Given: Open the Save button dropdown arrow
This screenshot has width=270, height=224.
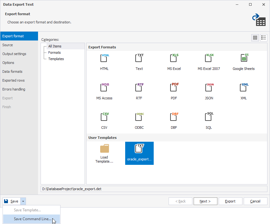Looking at the screenshot, I should coord(23,201).
